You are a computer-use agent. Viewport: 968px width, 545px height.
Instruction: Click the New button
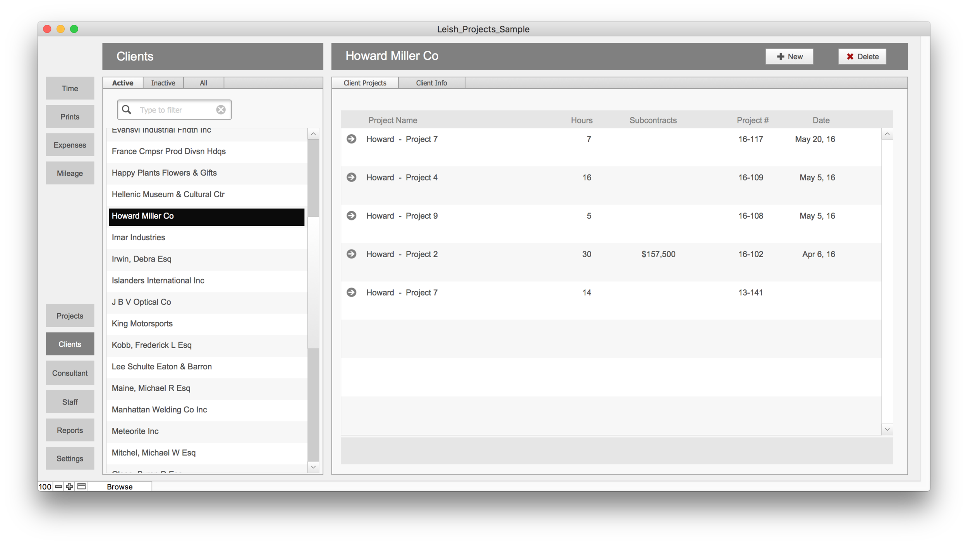click(789, 56)
